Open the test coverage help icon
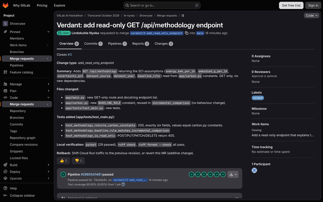The width and height of the screenshot is (323, 202). point(123,184)
